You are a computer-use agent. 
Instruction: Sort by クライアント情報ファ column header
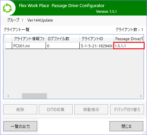click(29, 39)
